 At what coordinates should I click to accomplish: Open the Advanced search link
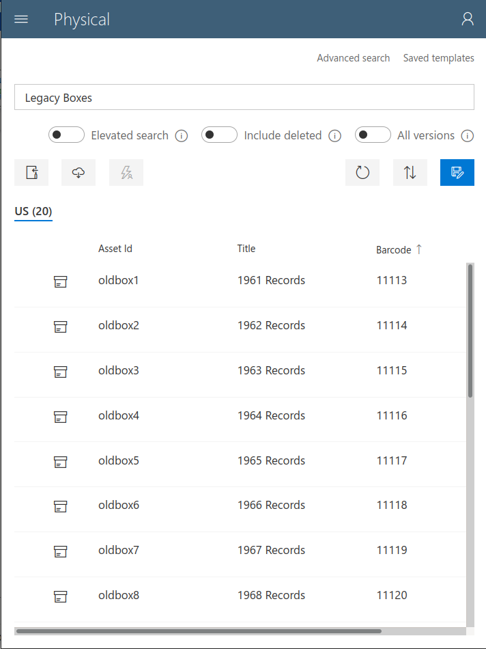point(353,58)
